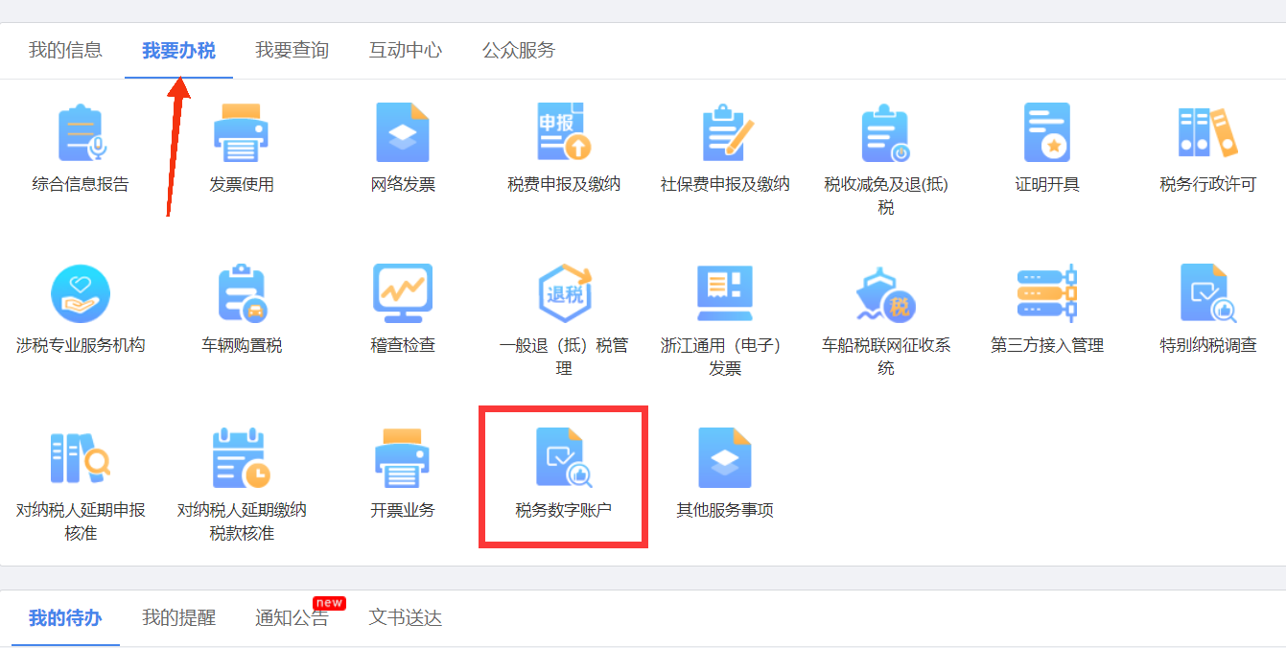The width and height of the screenshot is (1286, 648).
Task: Open the 证明开具 icon
Action: (x=1047, y=133)
